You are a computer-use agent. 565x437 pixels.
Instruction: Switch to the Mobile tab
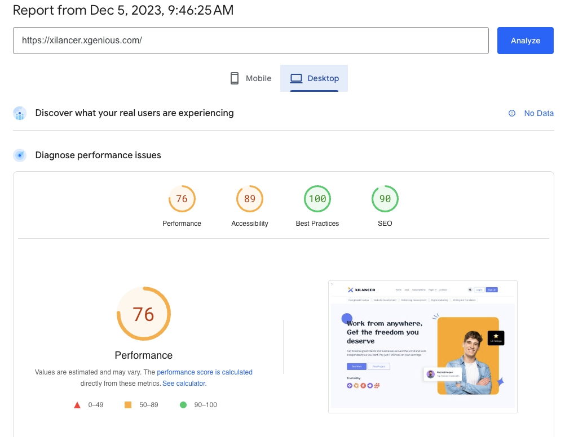(x=250, y=78)
